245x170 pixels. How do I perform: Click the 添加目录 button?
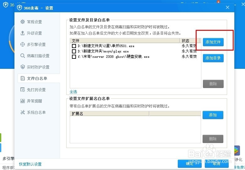pyautogui.click(x=213, y=58)
